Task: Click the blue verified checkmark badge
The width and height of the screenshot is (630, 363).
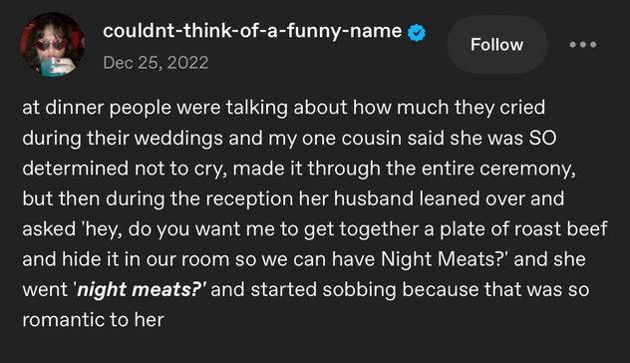Action: coord(417,33)
